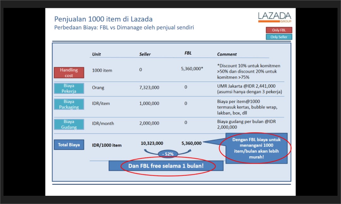This screenshot has height=204, width=341.
Task: Click the '10,323,000' seller total
Action: (x=152, y=143)
